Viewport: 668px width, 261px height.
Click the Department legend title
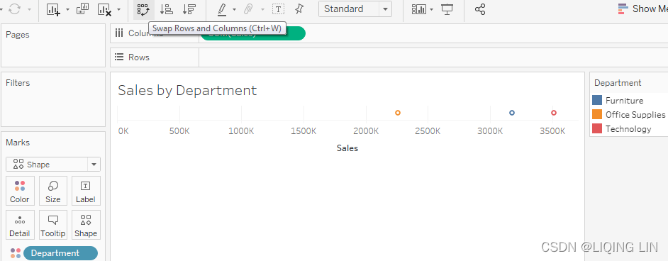pyautogui.click(x=618, y=83)
